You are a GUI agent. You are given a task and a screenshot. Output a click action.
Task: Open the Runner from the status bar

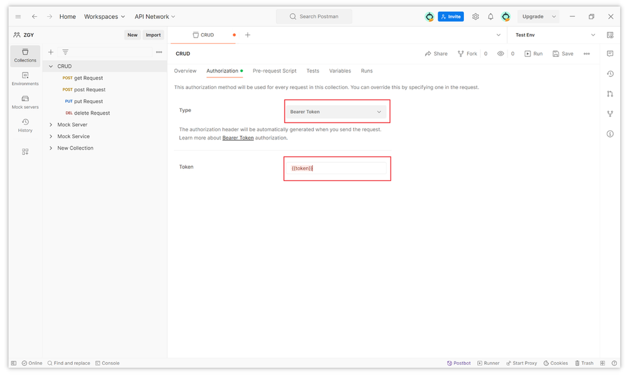pyautogui.click(x=488, y=363)
